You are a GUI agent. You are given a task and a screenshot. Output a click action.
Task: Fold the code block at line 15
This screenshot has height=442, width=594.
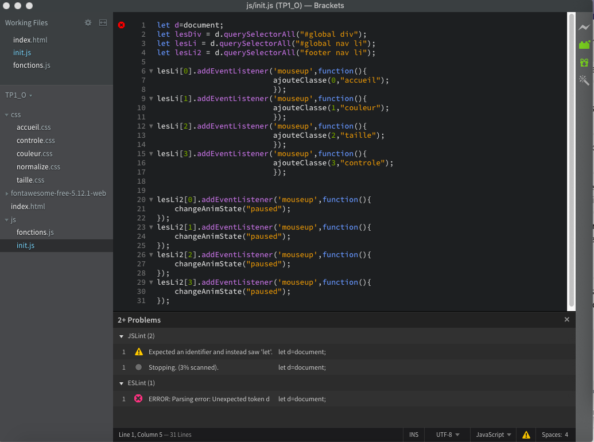click(x=151, y=154)
